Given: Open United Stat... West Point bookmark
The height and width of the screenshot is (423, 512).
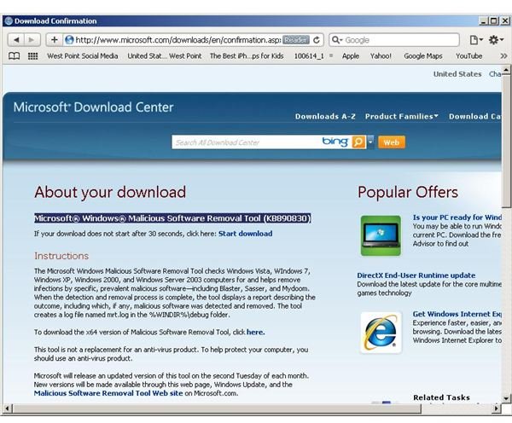Looking at the screenshot, I should (x=165, y=56).
